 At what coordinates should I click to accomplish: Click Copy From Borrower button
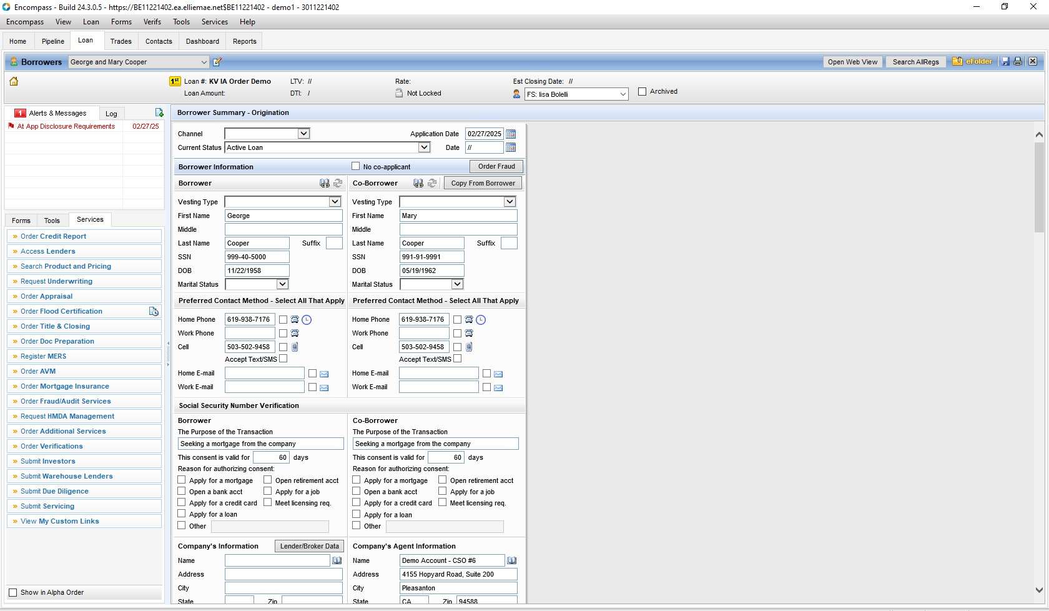click(483, 183)
